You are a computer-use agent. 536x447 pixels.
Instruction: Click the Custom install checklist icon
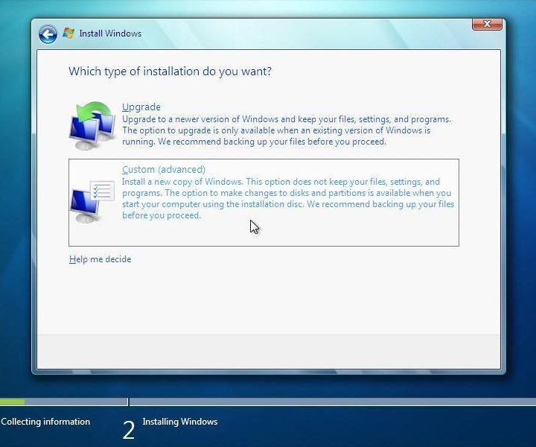(92, 202)
